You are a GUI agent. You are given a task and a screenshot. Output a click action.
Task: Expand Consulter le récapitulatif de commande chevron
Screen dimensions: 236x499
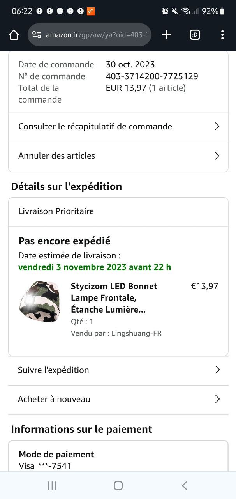[217, 127]
